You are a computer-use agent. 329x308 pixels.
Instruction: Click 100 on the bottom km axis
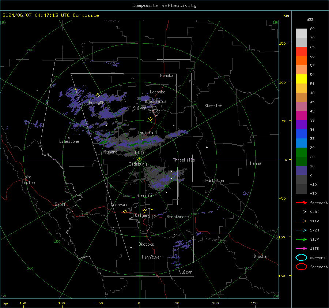(215, 303)
